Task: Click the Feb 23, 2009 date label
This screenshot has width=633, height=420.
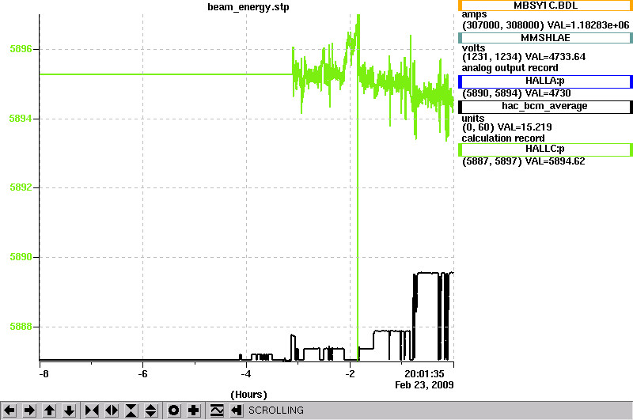Action: [x=424, y=385]
